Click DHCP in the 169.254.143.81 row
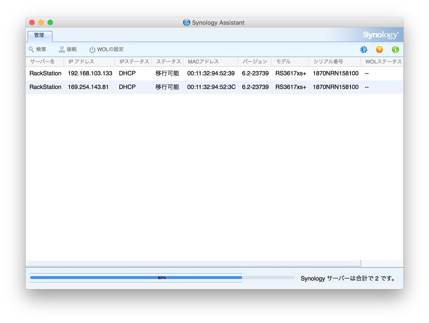 pos(127,87)
